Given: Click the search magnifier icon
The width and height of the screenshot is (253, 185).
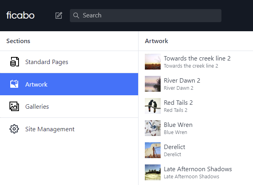Looking at the screenshot, I should 77,15.
